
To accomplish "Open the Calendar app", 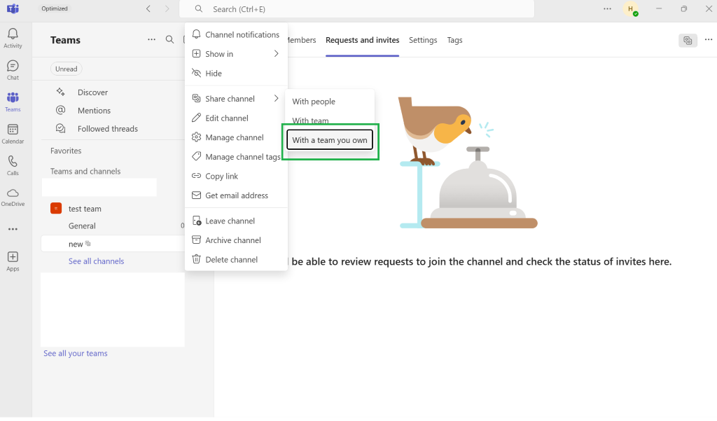I will tap(13, 134).
